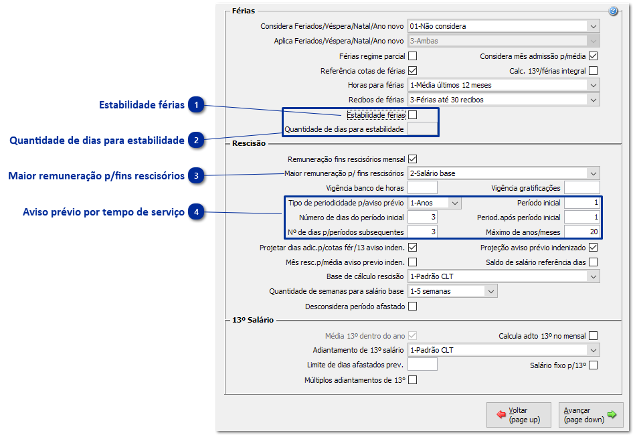
Task: Open the Recibos de férias dropdown
Action: click(503, 100)
